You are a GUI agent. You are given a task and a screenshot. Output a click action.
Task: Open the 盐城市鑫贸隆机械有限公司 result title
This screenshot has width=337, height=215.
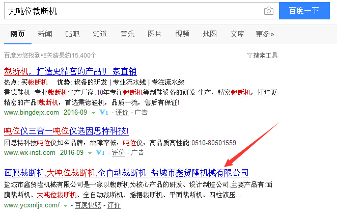click(126, 173)
